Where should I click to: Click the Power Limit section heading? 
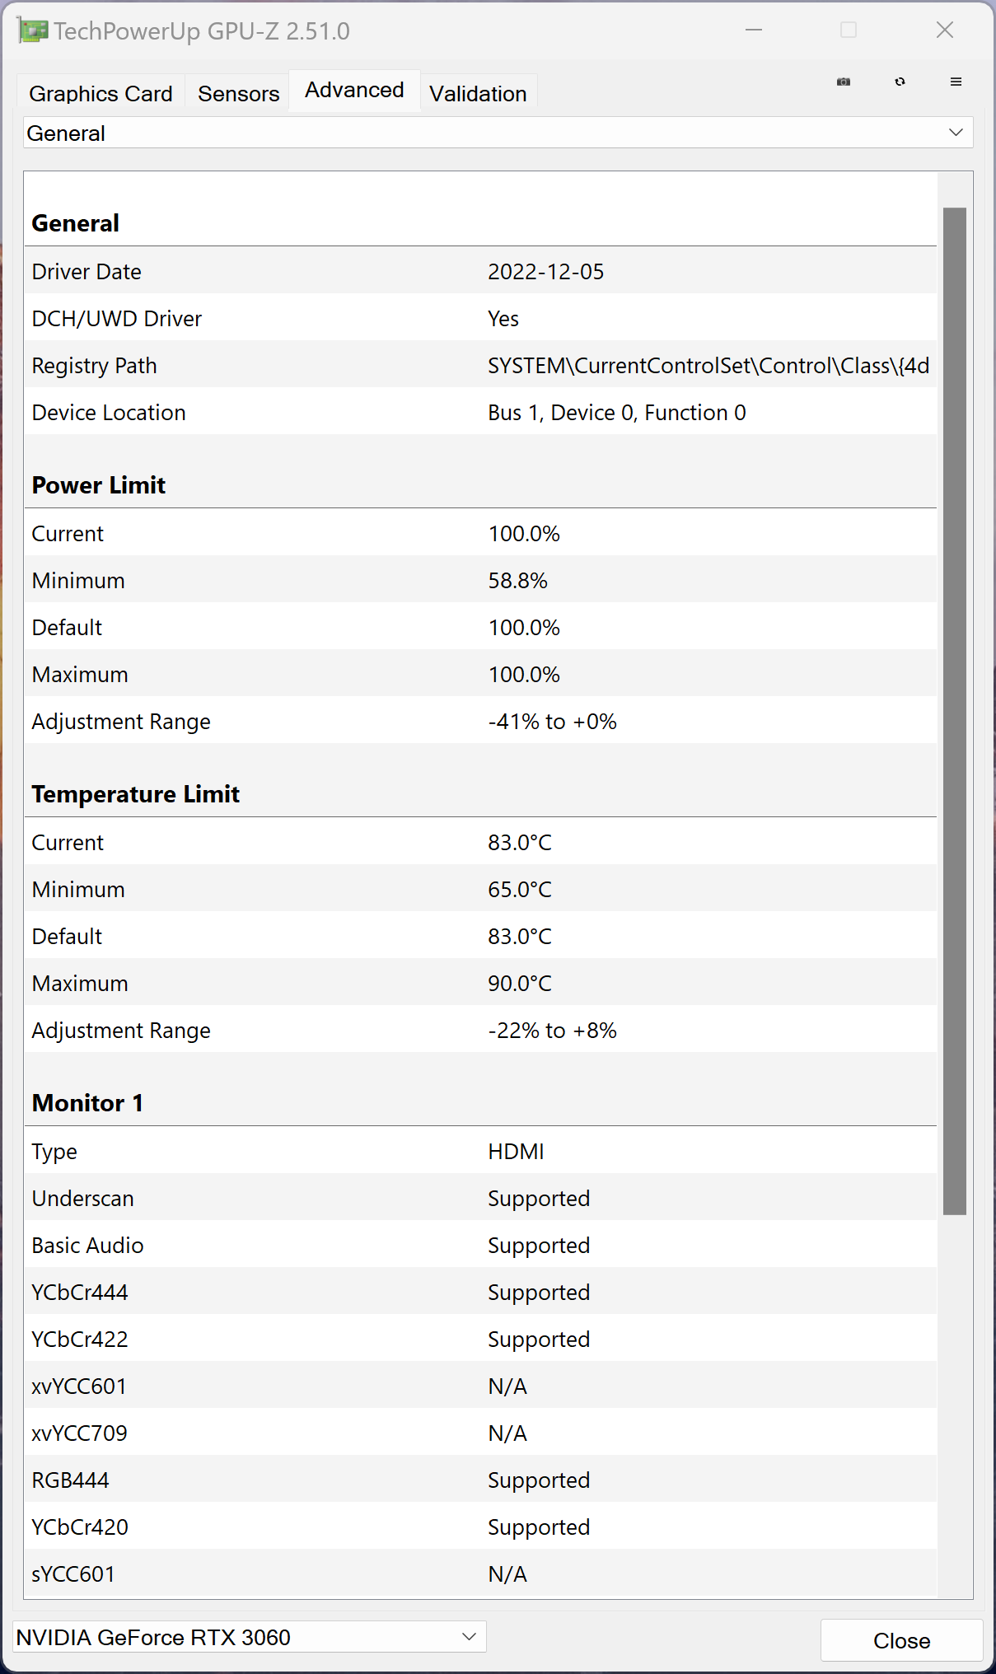point(99,485)
